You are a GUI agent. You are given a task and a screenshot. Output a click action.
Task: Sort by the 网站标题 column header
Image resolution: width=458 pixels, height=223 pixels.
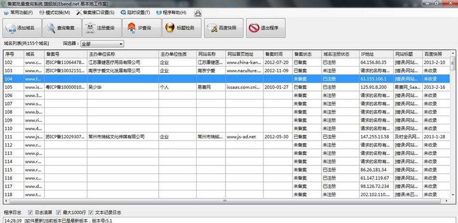point(408,54)
